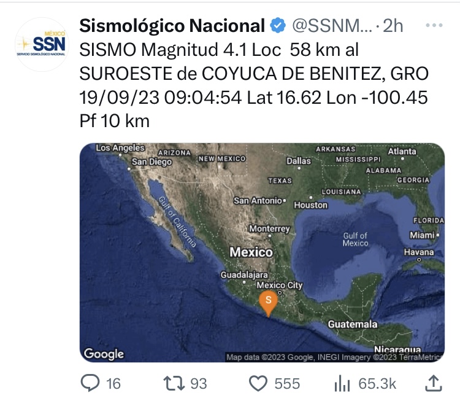The width and height of the screenshot is (460, 409).
Task: Retweet using the retweet arrows icon
Action: tap(174, 383)
